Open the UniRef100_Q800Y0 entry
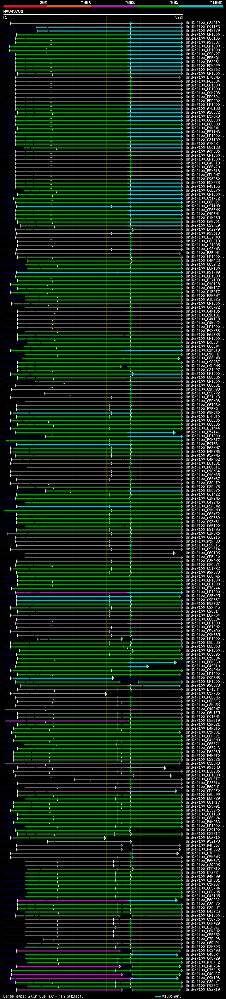 click(x=203, y=490)
